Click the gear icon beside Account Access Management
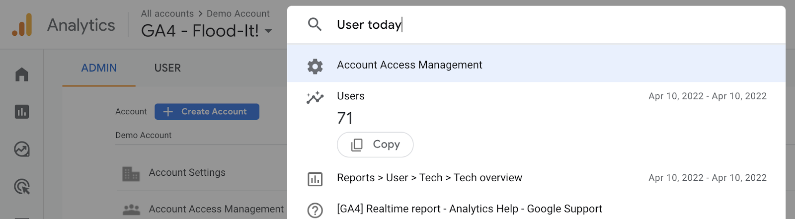The width and height of the screenshot is (795, 219). point(315,66)
